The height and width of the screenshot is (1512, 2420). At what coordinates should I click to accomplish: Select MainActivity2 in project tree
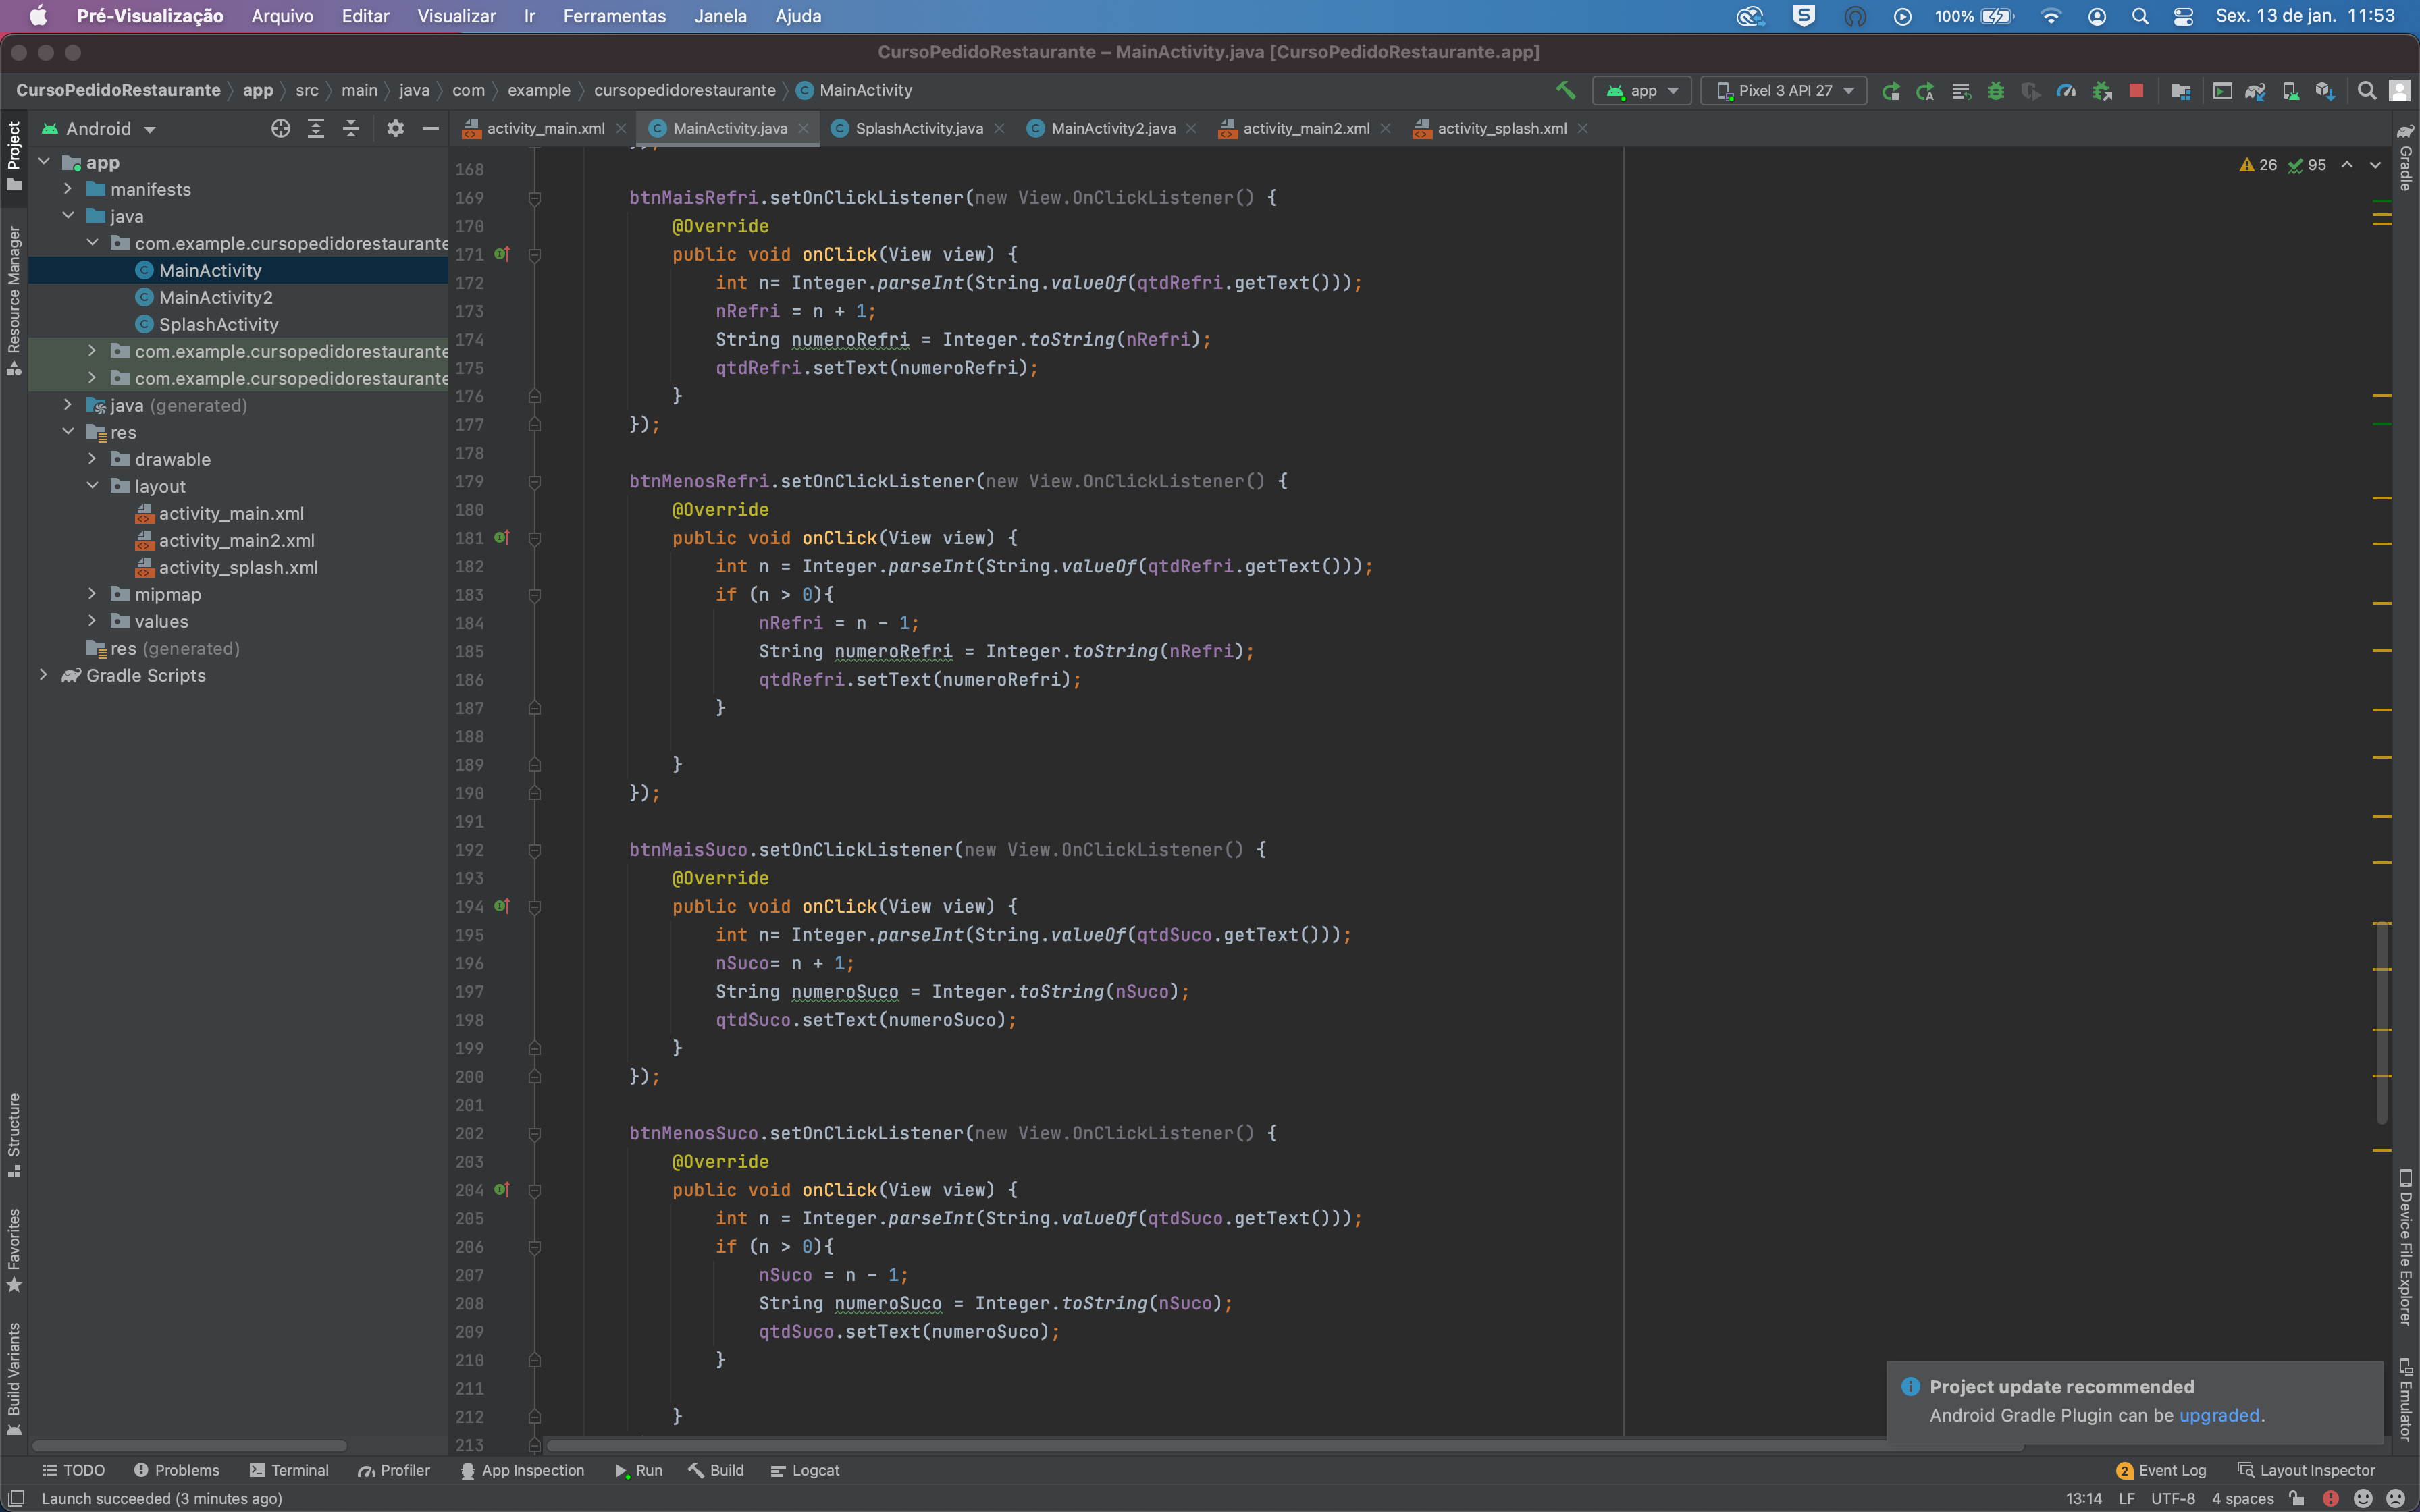(215, 297)
